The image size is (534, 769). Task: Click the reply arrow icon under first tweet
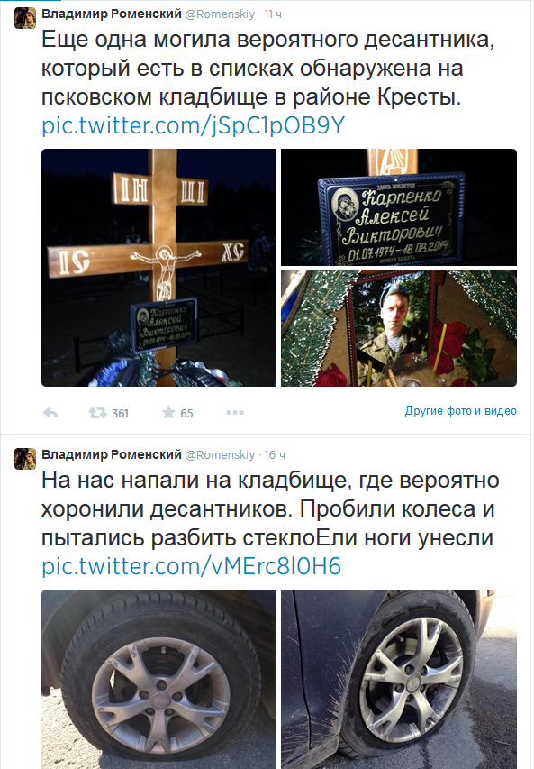50,413
